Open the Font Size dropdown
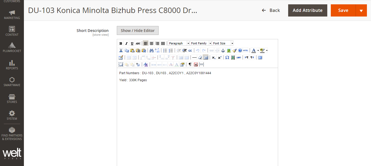The height and width of the screenshot is (166, 371). point(223,43)
